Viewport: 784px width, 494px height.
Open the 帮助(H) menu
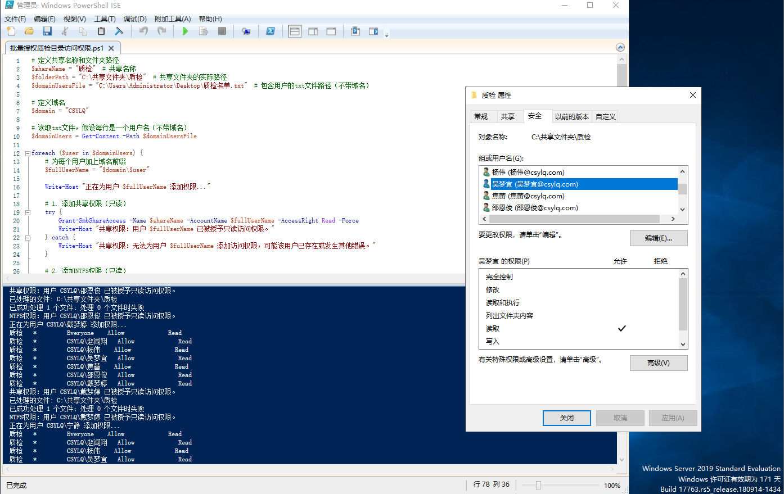click(210, 19)
